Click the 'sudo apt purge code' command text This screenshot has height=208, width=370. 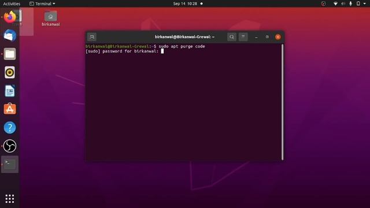[182, 46]
